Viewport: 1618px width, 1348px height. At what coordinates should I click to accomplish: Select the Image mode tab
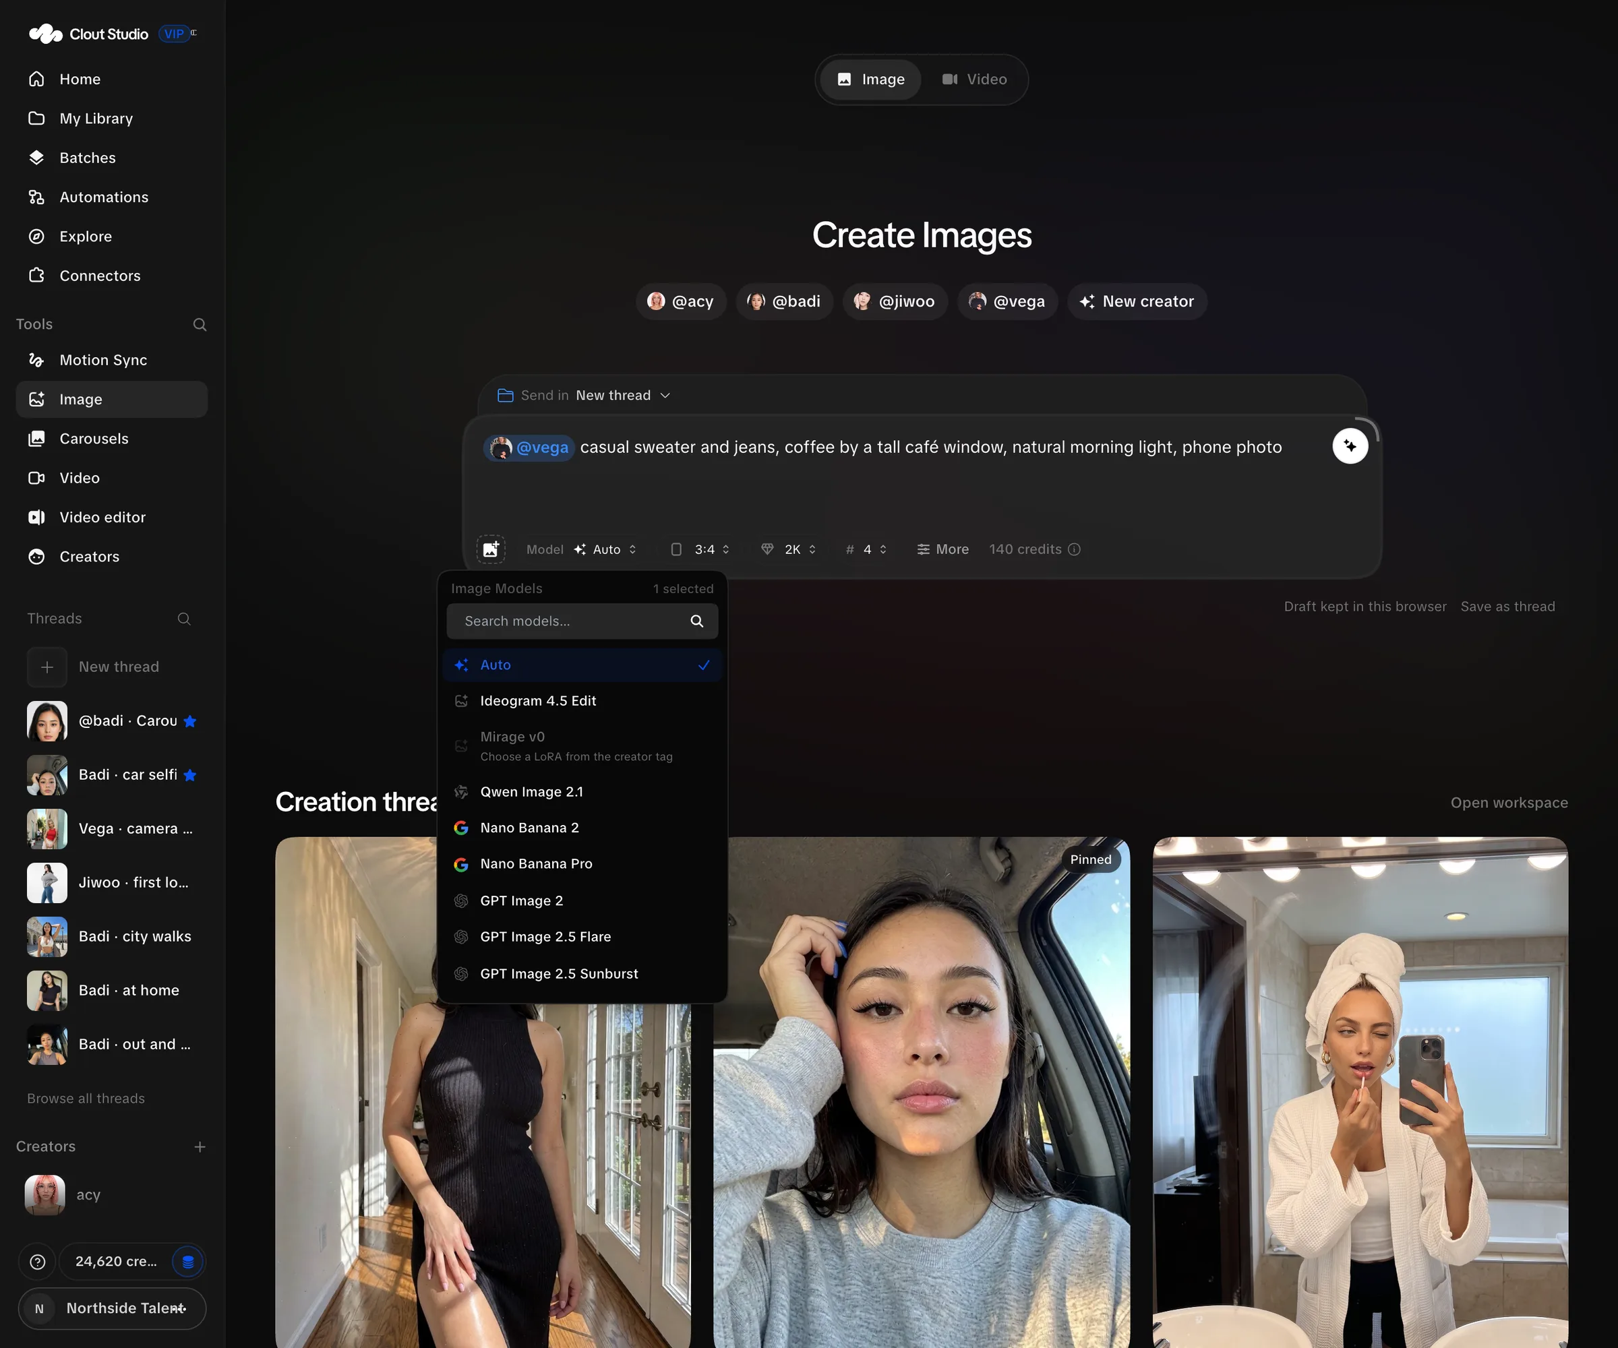[870, 80]
